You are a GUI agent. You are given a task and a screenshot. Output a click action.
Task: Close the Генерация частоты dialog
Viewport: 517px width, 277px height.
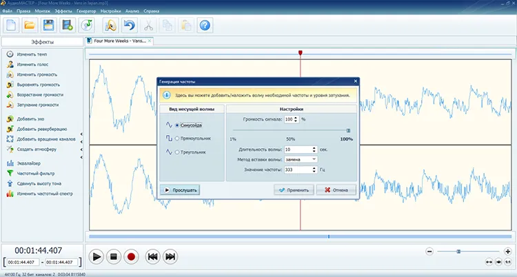[x=356, y=81]
